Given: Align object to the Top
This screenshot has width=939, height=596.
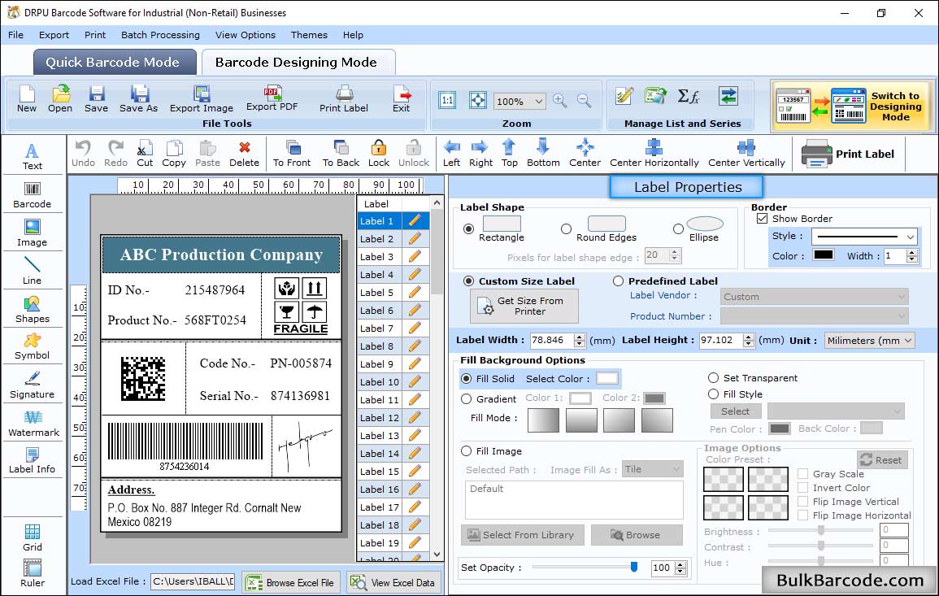Looking at the screenshot, I should [510, 154].
